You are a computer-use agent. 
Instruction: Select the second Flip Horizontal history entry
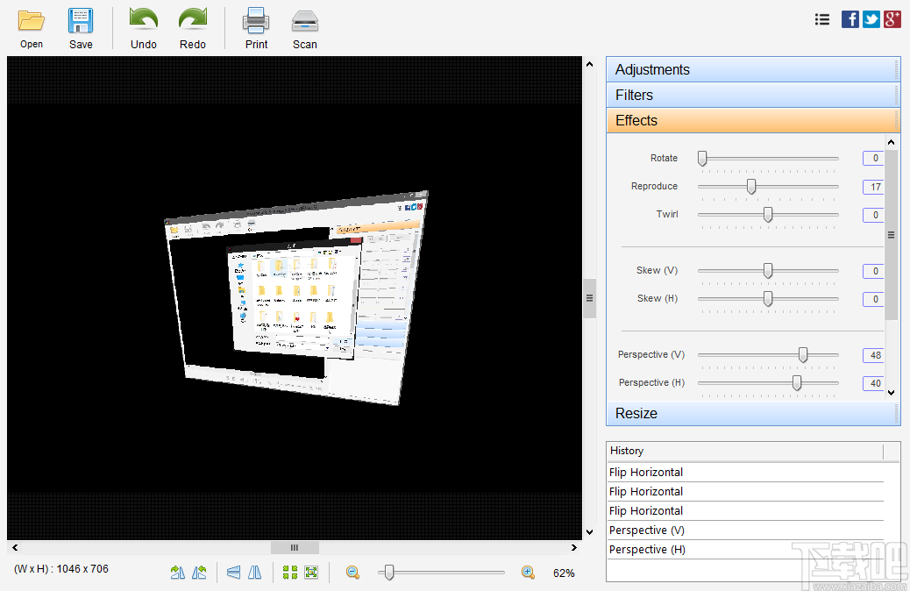point(745,492)
